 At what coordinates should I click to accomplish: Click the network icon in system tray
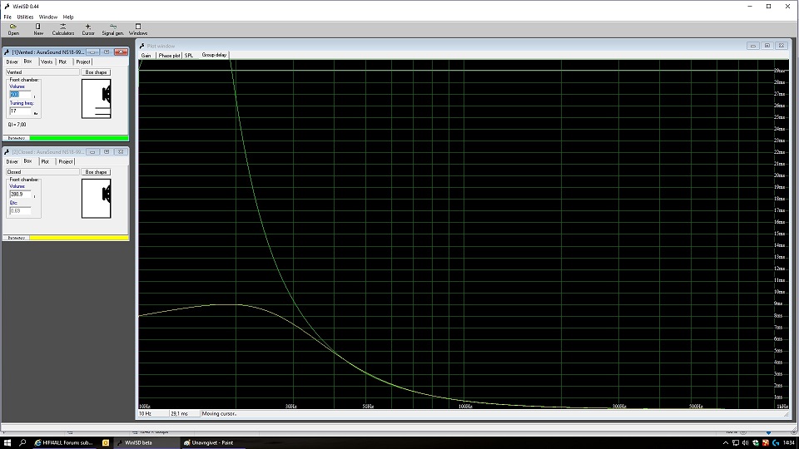(x=735, y=443)
